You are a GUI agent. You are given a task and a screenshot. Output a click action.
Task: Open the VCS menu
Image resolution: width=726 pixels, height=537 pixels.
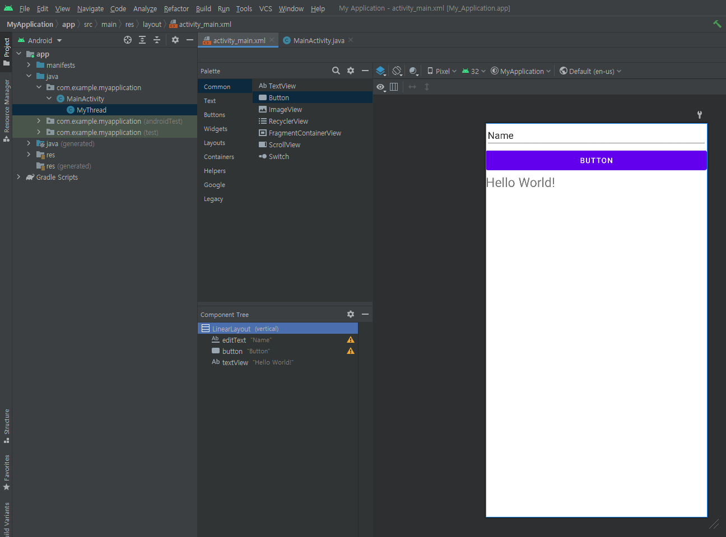pos(266,8)
